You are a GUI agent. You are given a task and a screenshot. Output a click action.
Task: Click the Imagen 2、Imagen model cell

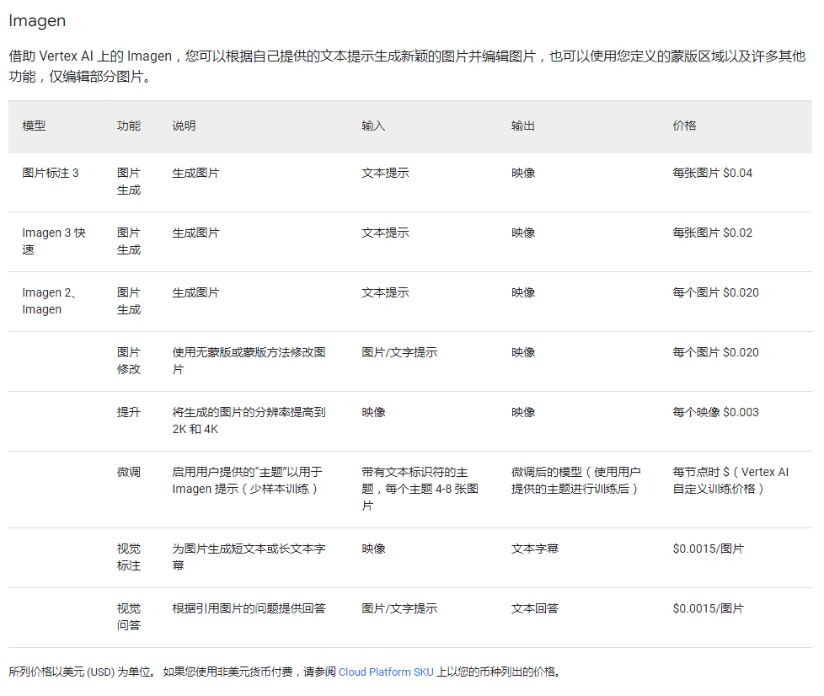pos(48,301)
